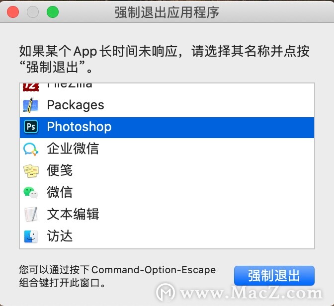This screenshot has width=334, height=306.
Task: Click the green zoom window button
Action: click(53, 12)
